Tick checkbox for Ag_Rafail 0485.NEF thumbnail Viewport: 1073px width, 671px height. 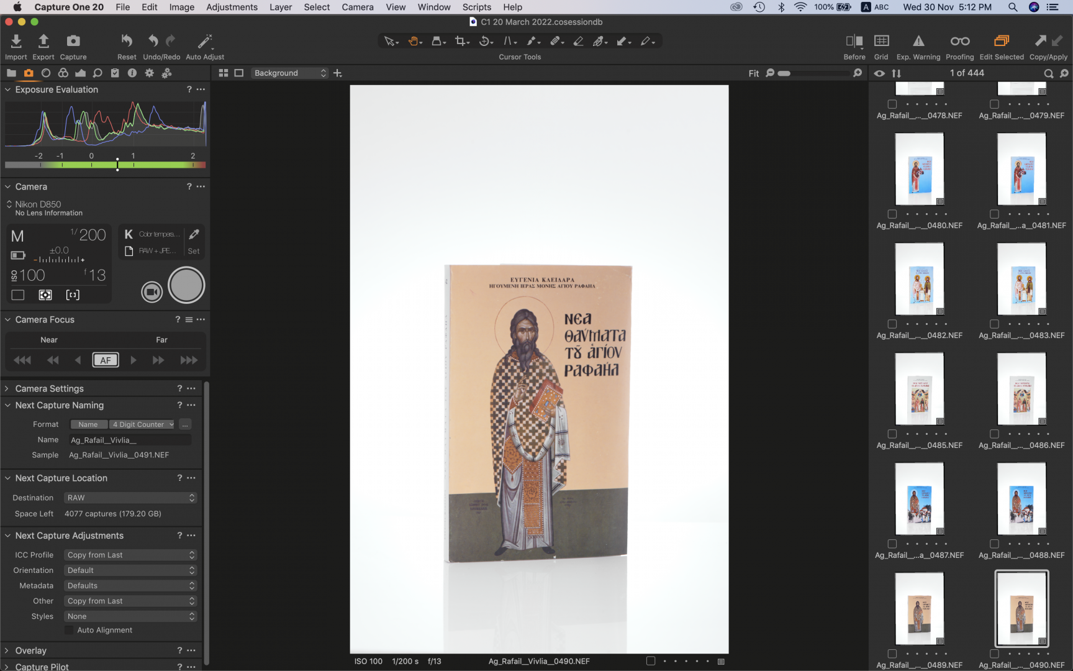(x=892, y=434)
